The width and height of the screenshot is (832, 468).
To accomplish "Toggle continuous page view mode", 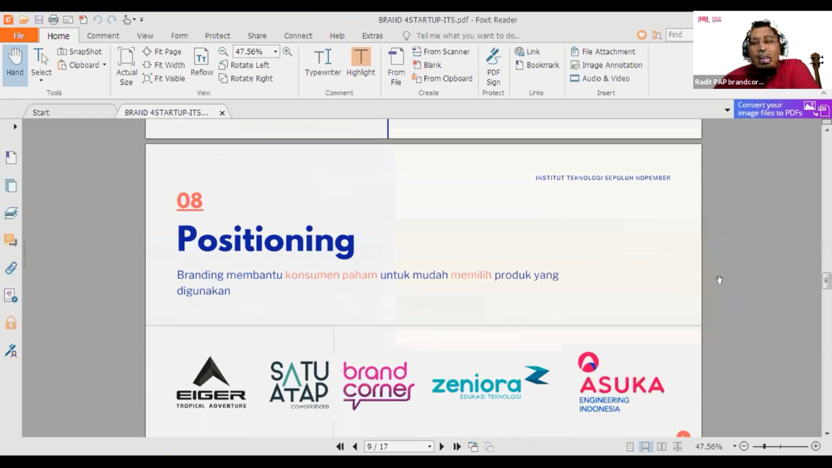I will click(x=645, y=447).
